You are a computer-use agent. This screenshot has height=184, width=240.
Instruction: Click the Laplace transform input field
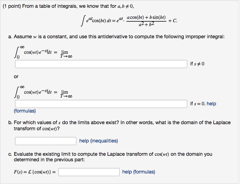[89, 172]
